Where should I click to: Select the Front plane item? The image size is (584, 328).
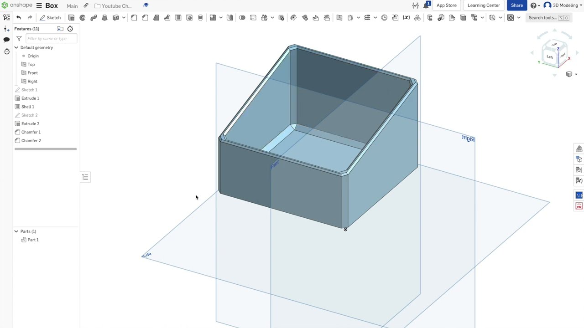[x=32, y=73]
